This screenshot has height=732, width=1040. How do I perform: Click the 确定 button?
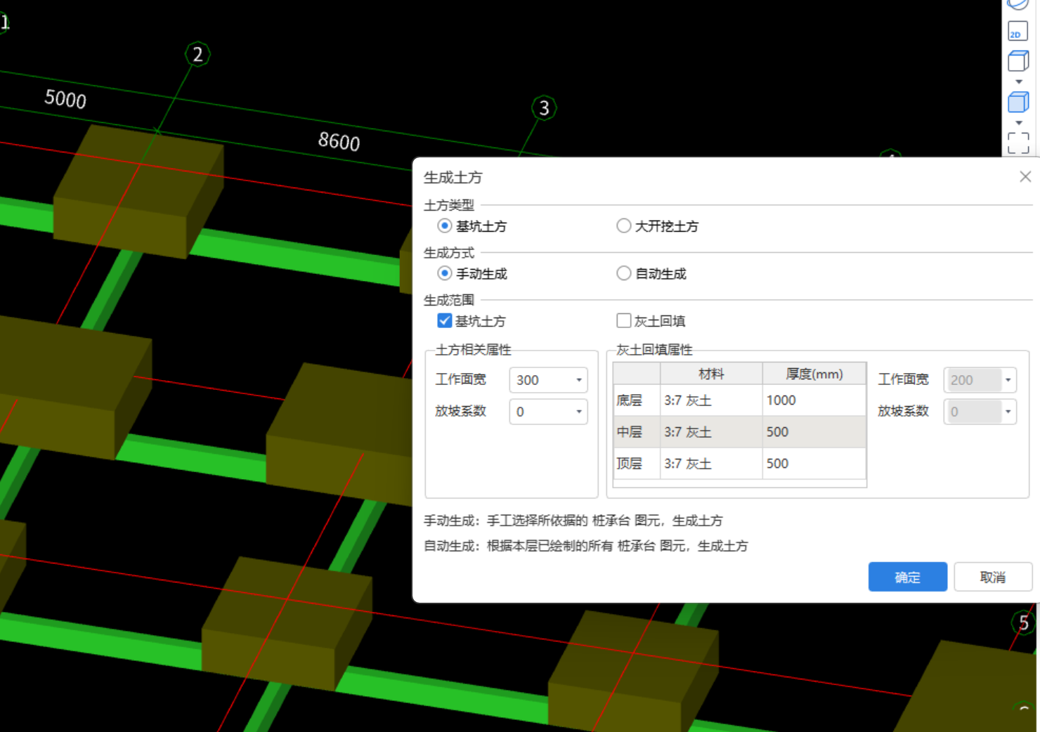pyautogui.click(x=907, y=577)
